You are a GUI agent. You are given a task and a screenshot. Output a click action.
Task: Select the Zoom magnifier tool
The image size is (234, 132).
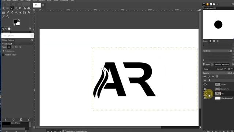tap(8, 16)
